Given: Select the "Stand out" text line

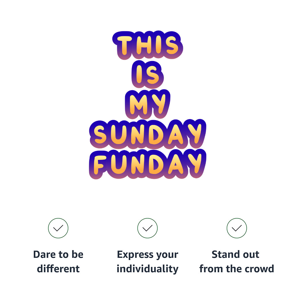Looking at the screenshot, I should click(x=235, y=255).
